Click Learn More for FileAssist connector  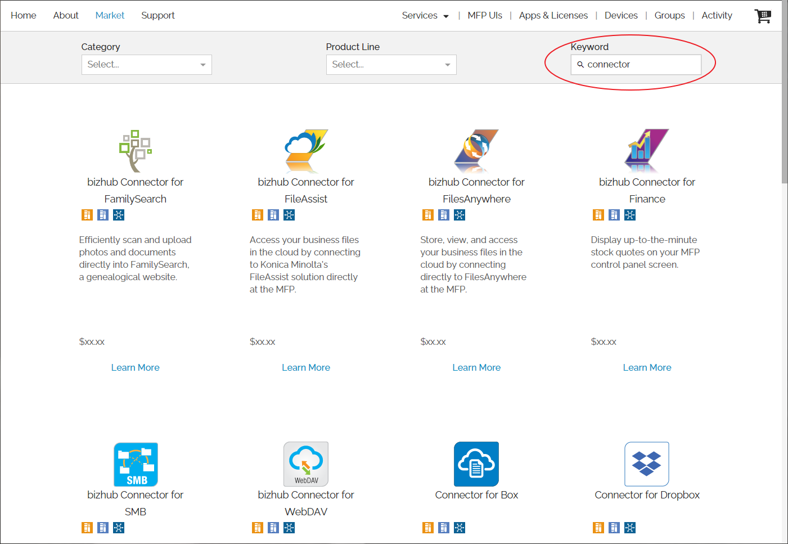pos(306,367)
